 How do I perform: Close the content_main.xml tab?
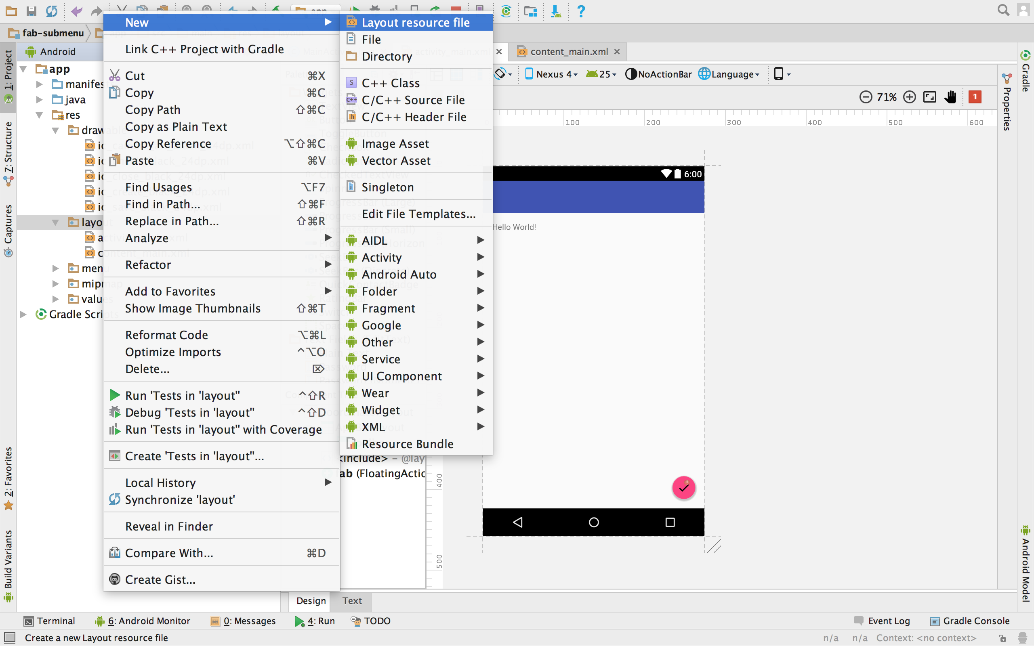(x=616, y=52)
